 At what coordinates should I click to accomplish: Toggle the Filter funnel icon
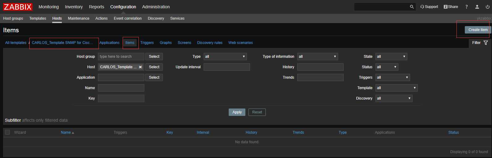(486, 43)
